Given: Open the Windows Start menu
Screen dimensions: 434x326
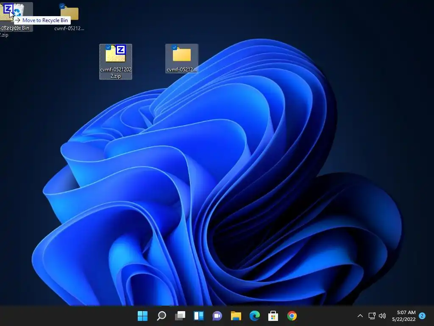Looking at the screenshot, I should [142, 316].
